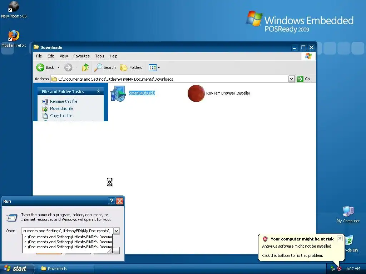Open the Start menu

coord(16,269)
